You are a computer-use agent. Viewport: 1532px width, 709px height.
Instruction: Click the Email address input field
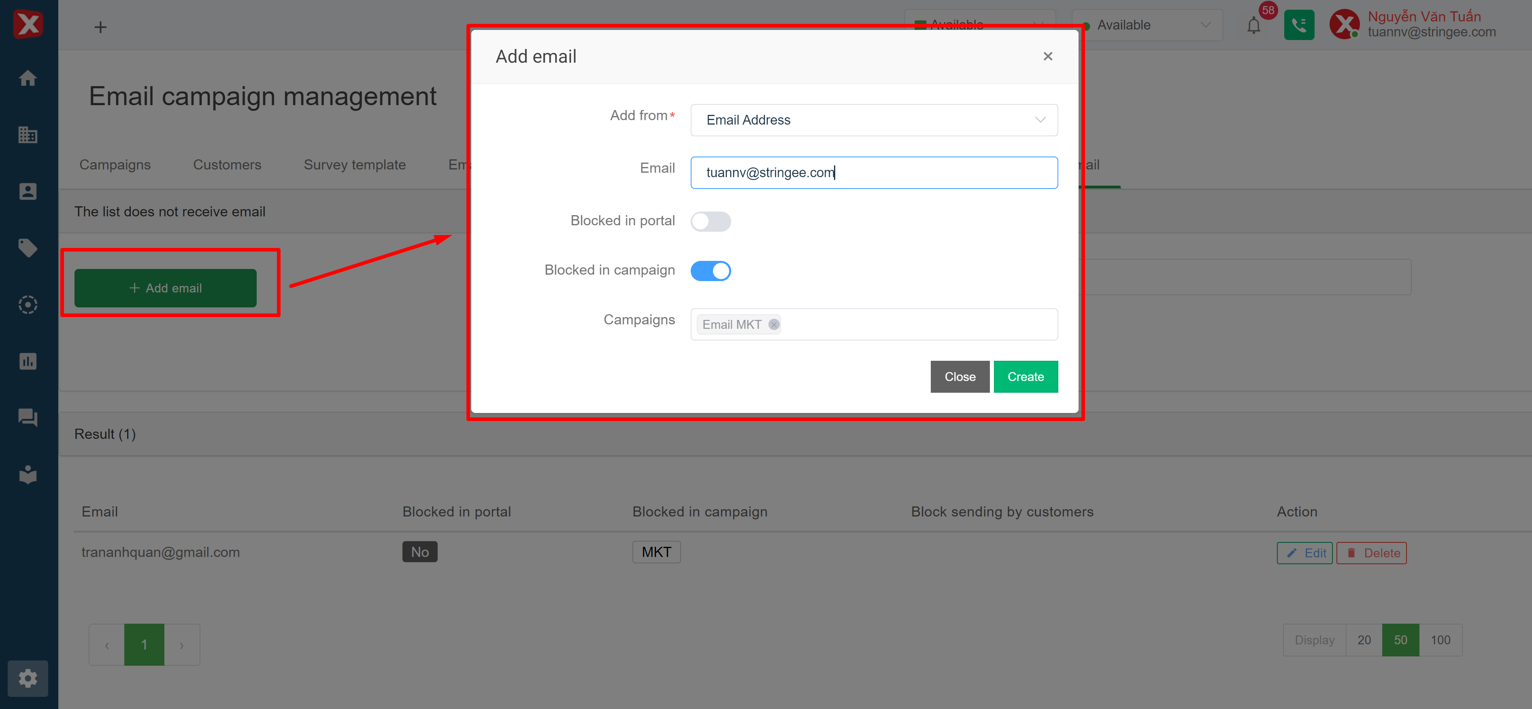873,173
